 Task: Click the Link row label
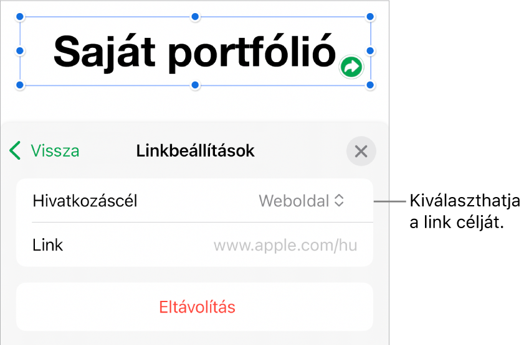(x=47, y=245)
